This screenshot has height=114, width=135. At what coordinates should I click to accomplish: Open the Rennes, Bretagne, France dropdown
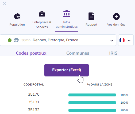58,40
